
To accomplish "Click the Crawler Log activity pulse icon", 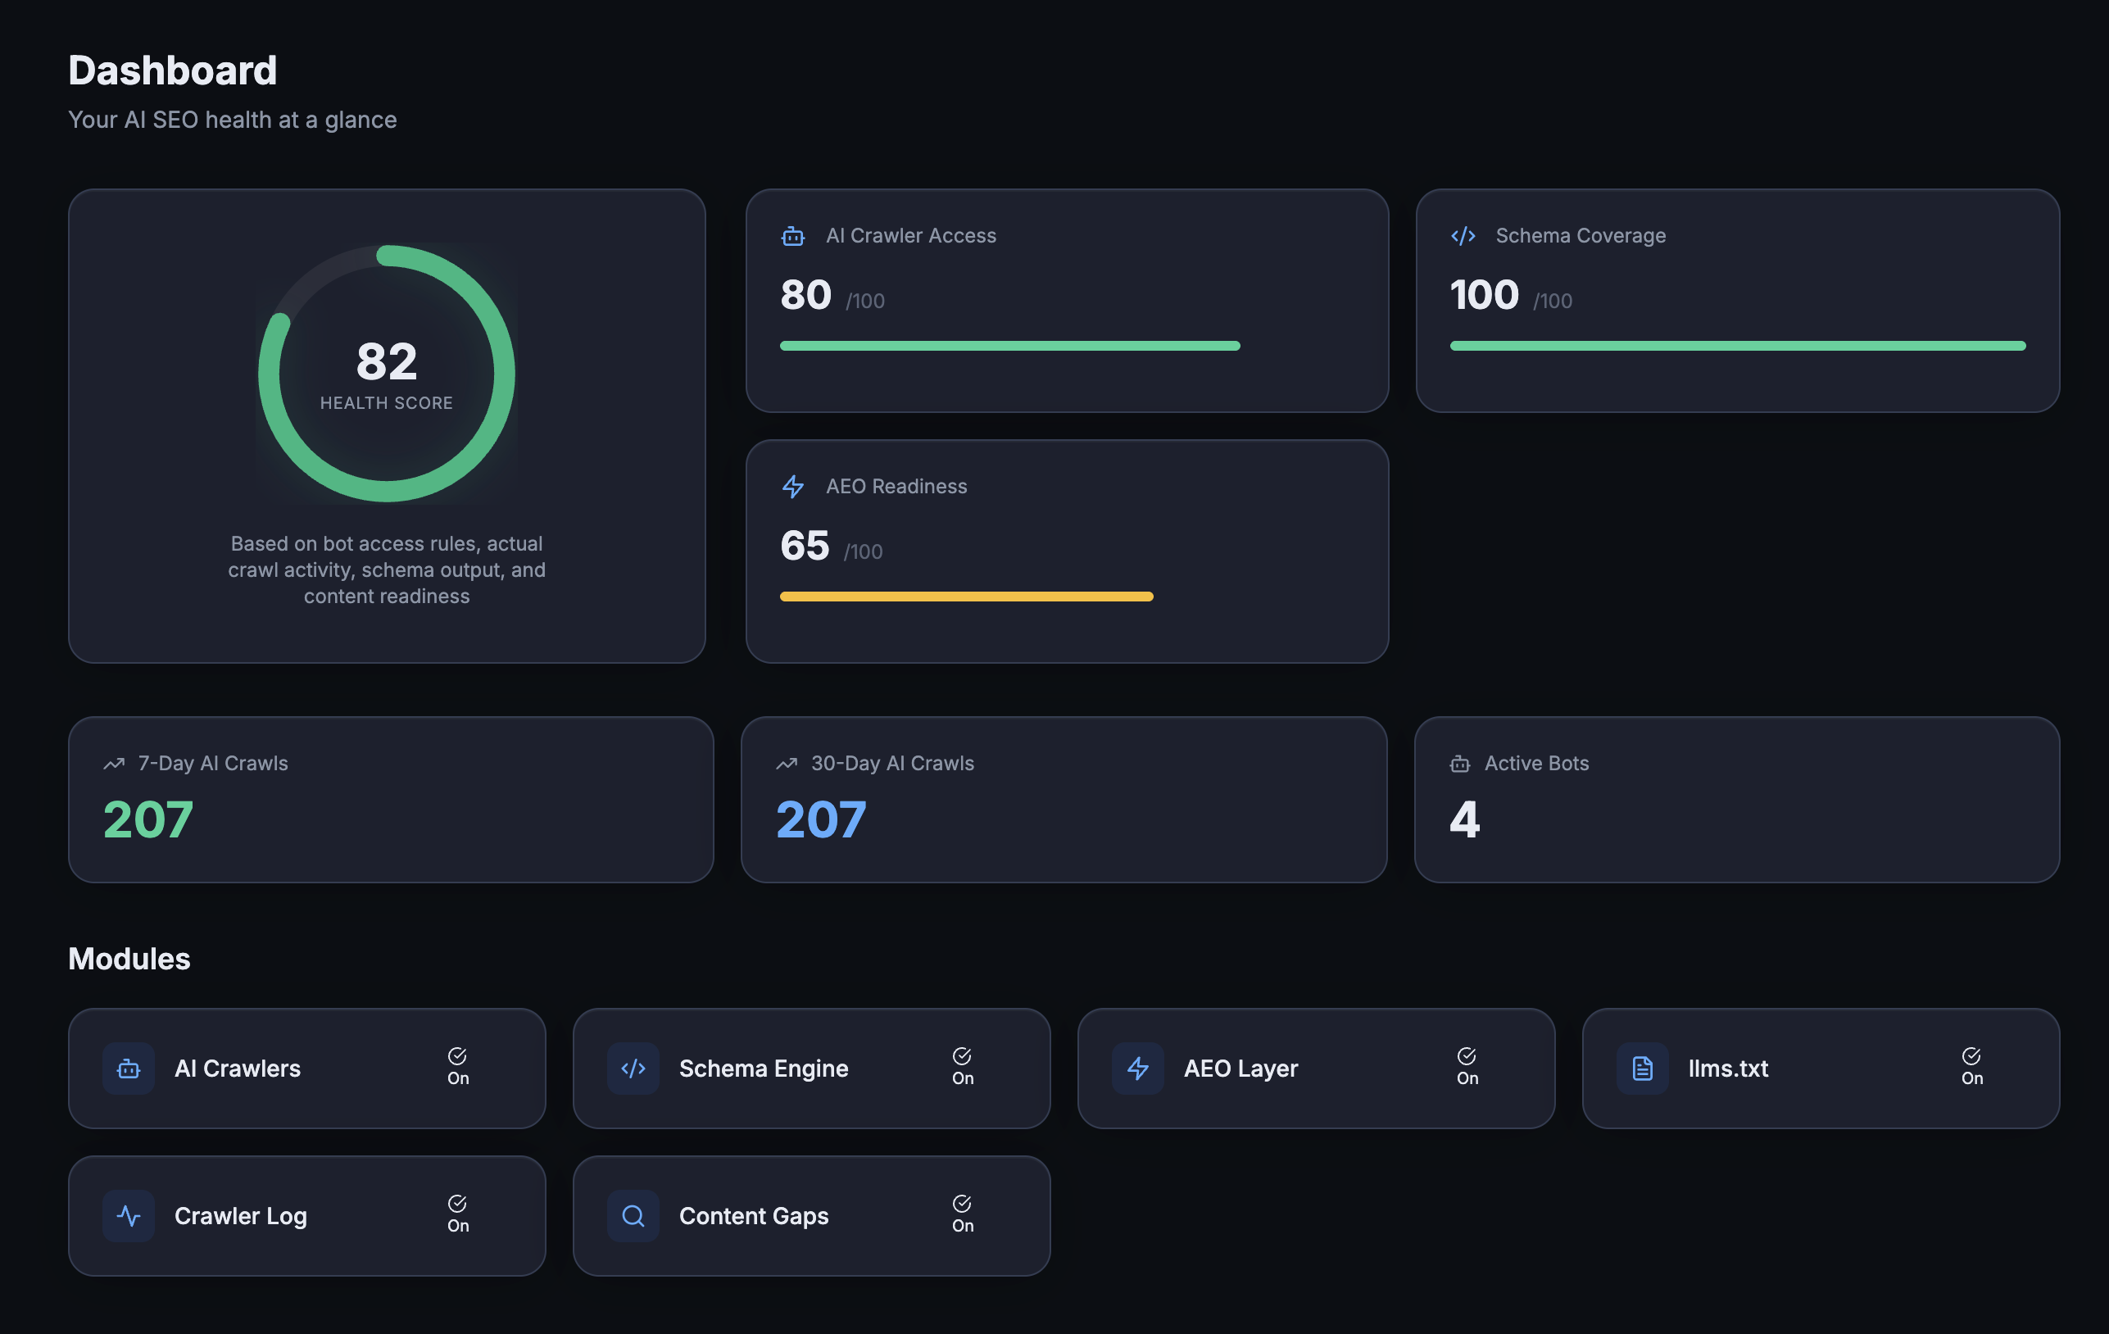I will coord(128,1215).
